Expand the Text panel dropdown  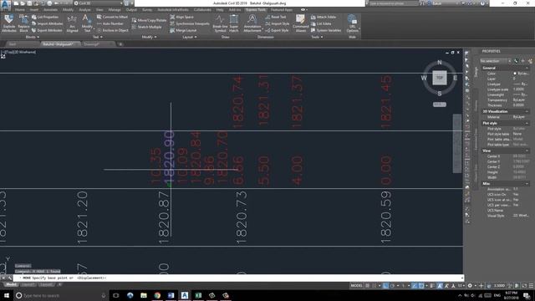98,37
